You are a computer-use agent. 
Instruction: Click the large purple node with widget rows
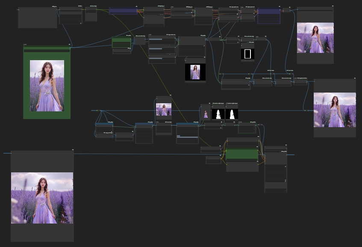coord(269,15)
